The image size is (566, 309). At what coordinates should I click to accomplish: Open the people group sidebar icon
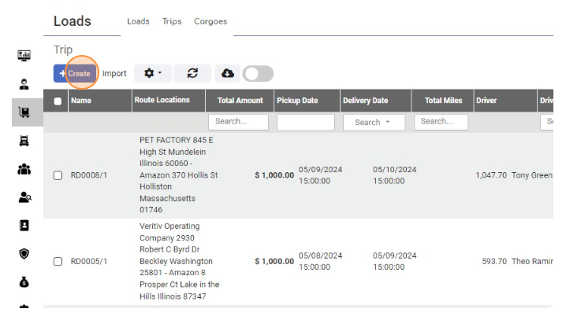tap(24, 169)
